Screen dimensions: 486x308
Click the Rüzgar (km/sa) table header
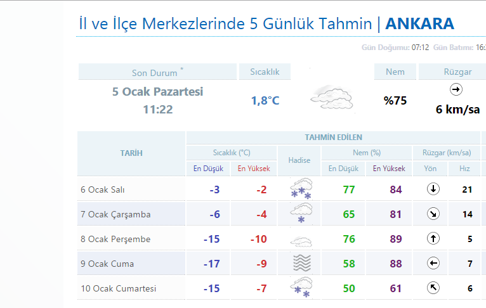(x=447, y=153)
